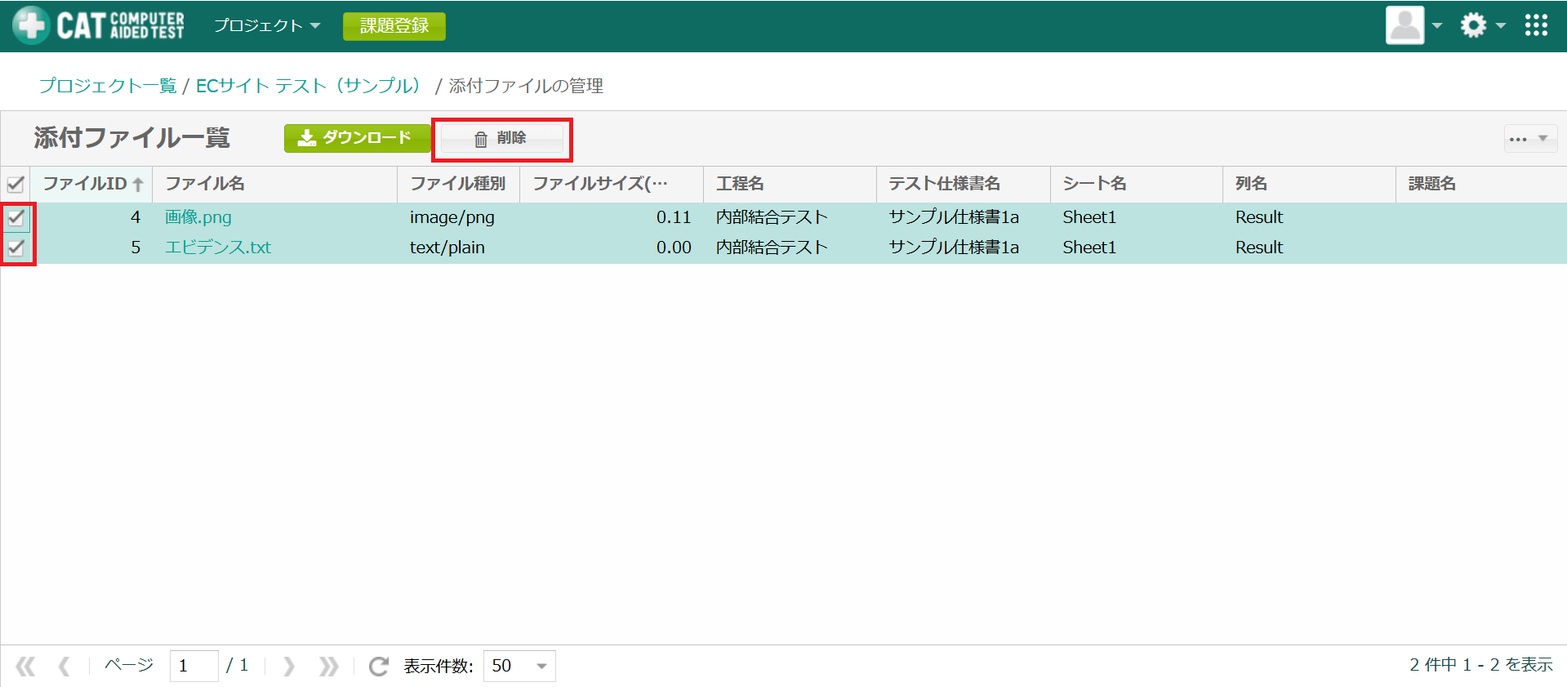Uncheck the row for 画像.png

pyautogui.click(x=16, y=217)
